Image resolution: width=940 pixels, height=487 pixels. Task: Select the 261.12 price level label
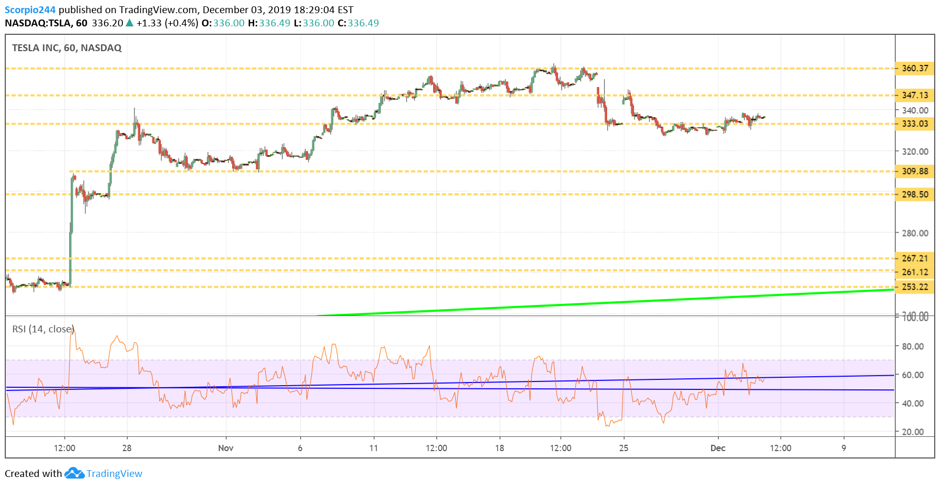pos(915,272)
